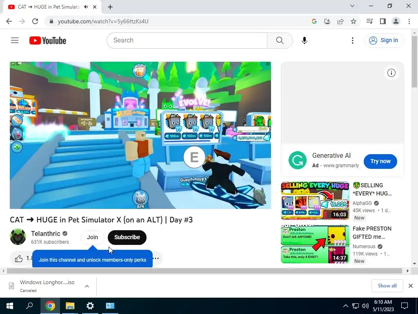This screenshot has width=418, height=314.
Task: Click the Sign in button
Action: tap(384, 40)
